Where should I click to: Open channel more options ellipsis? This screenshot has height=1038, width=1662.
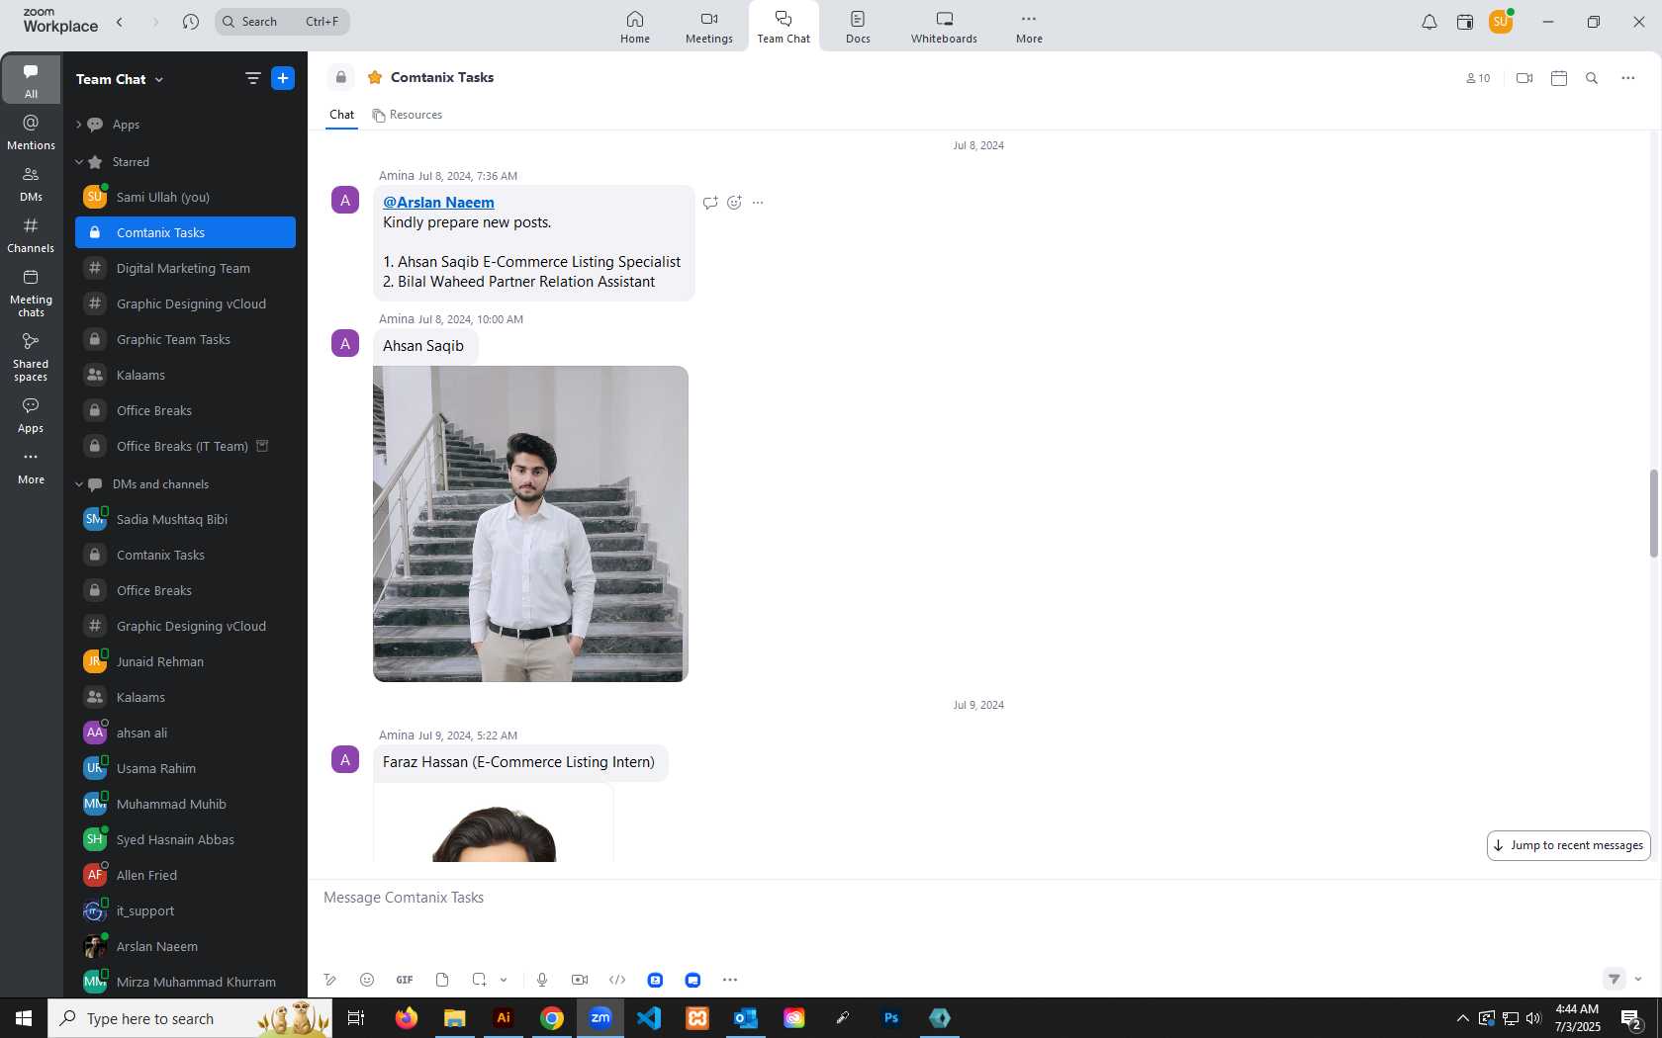(x=1628, y=78)
